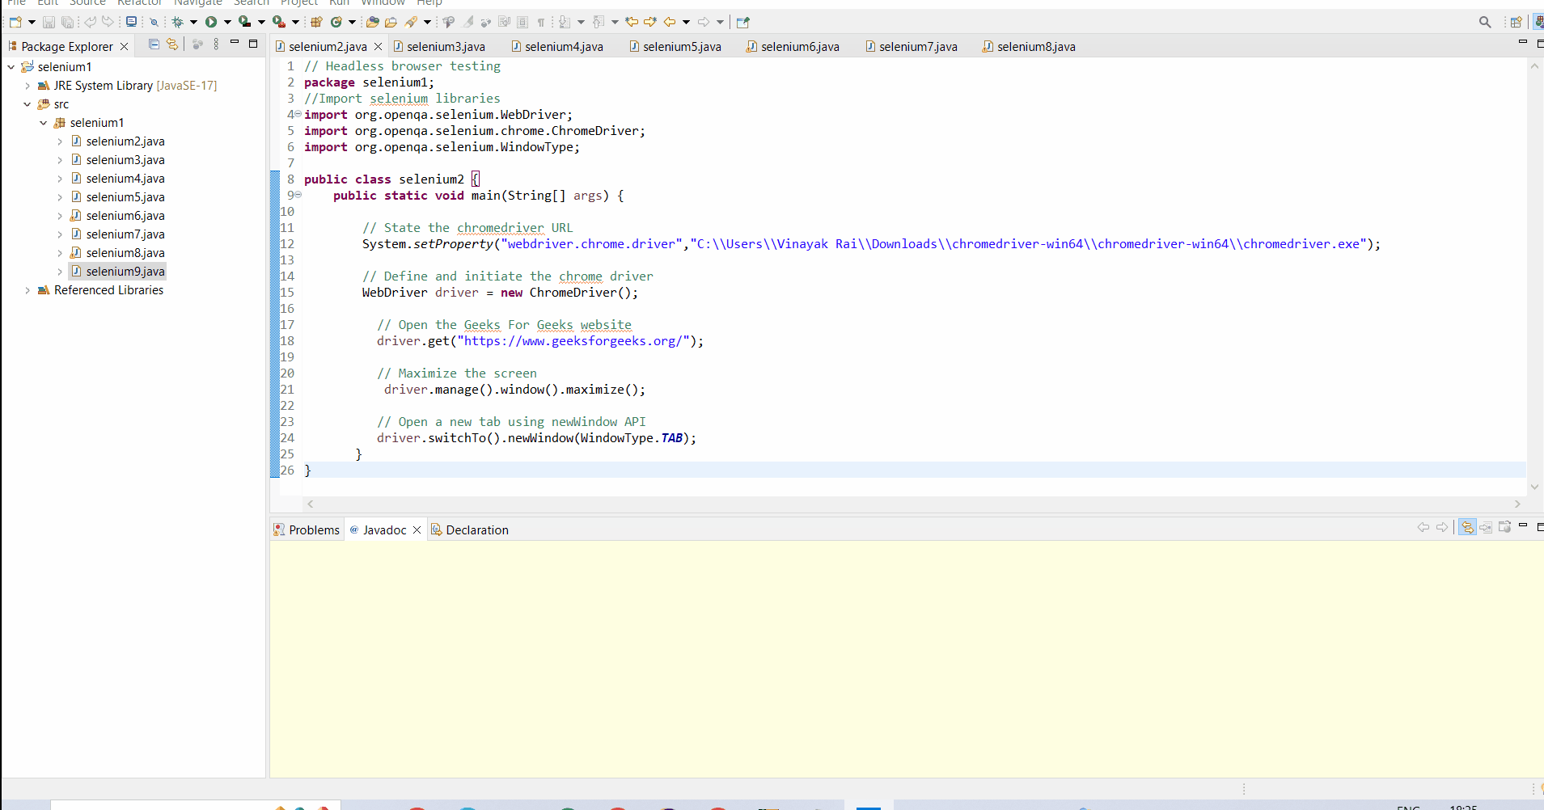Click the Open Attached Javadoc in Browser icon
Image resolution: width=1544 pixels, height=810 pixels.
coord(1504,527)
